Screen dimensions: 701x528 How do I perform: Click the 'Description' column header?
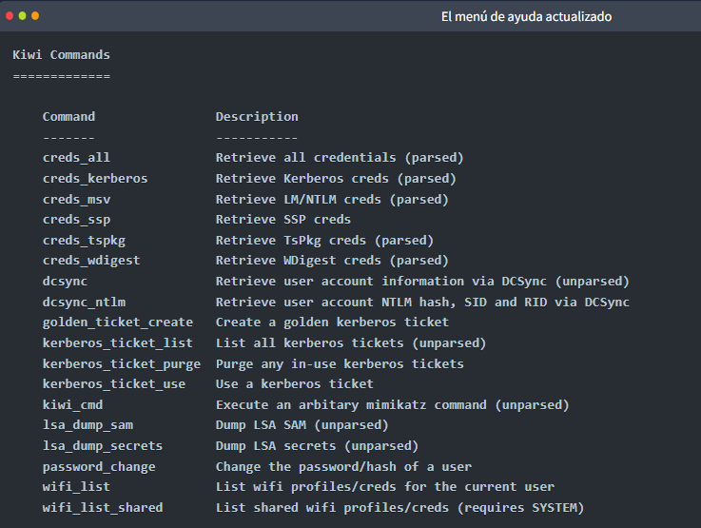point(257,117)
